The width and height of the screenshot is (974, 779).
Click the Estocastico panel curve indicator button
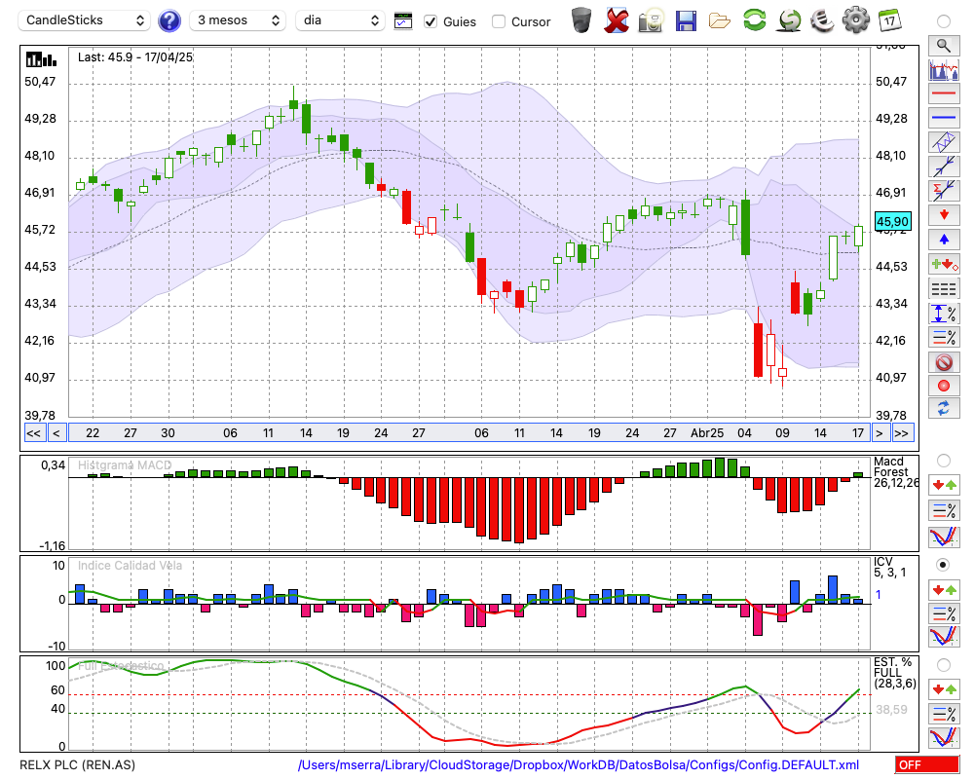944,737
